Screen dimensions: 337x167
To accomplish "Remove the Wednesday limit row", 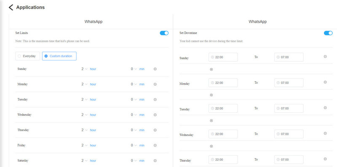I will (x=155, y=115).
